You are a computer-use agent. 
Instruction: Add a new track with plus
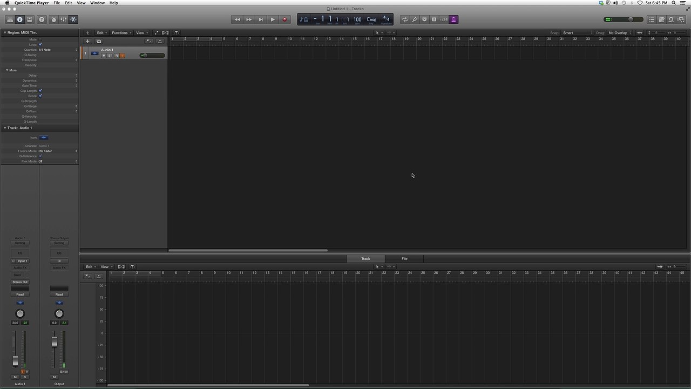[87, 41]
